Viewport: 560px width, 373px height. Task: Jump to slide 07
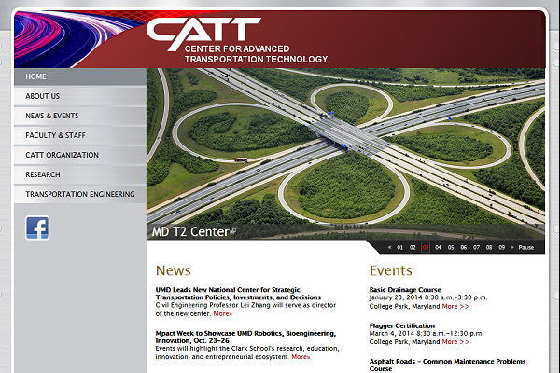tap(476, 247)
